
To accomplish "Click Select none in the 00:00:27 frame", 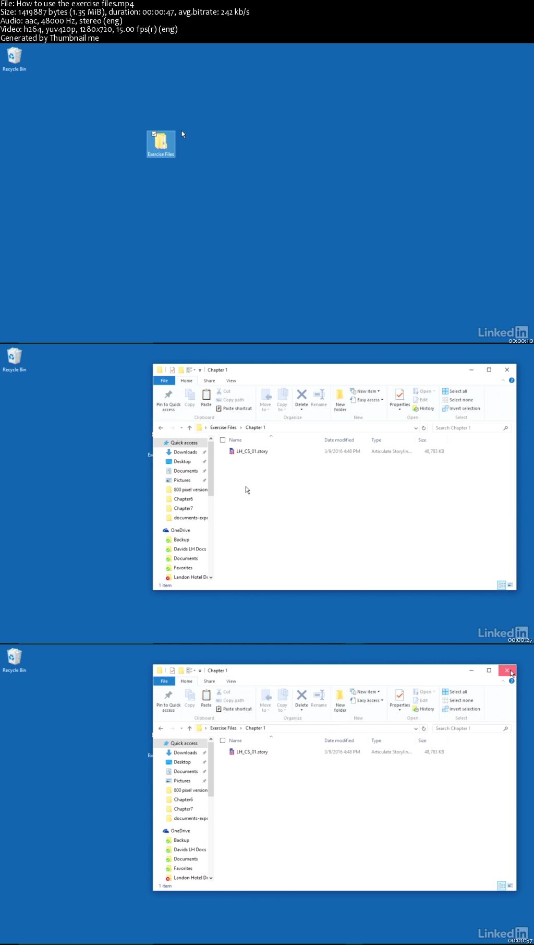I will (458, 400).
